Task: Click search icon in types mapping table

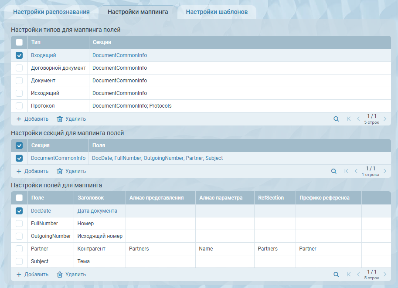Action: click(336, 119)
